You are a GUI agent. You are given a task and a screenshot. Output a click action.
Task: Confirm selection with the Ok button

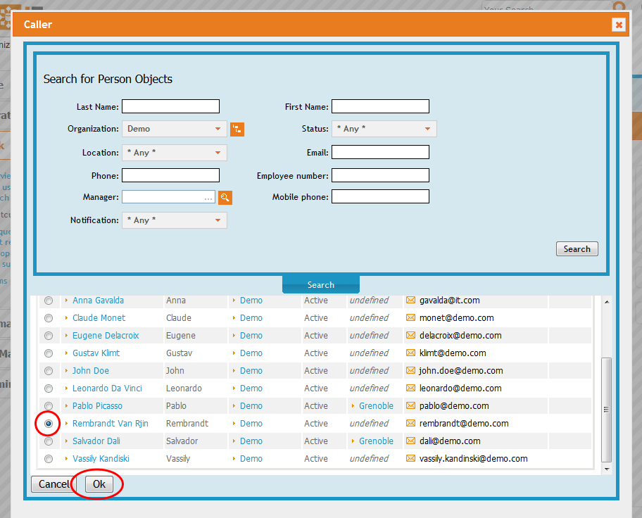pos(98,484)
